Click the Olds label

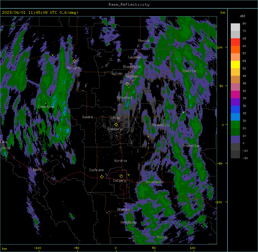[116, 118]
